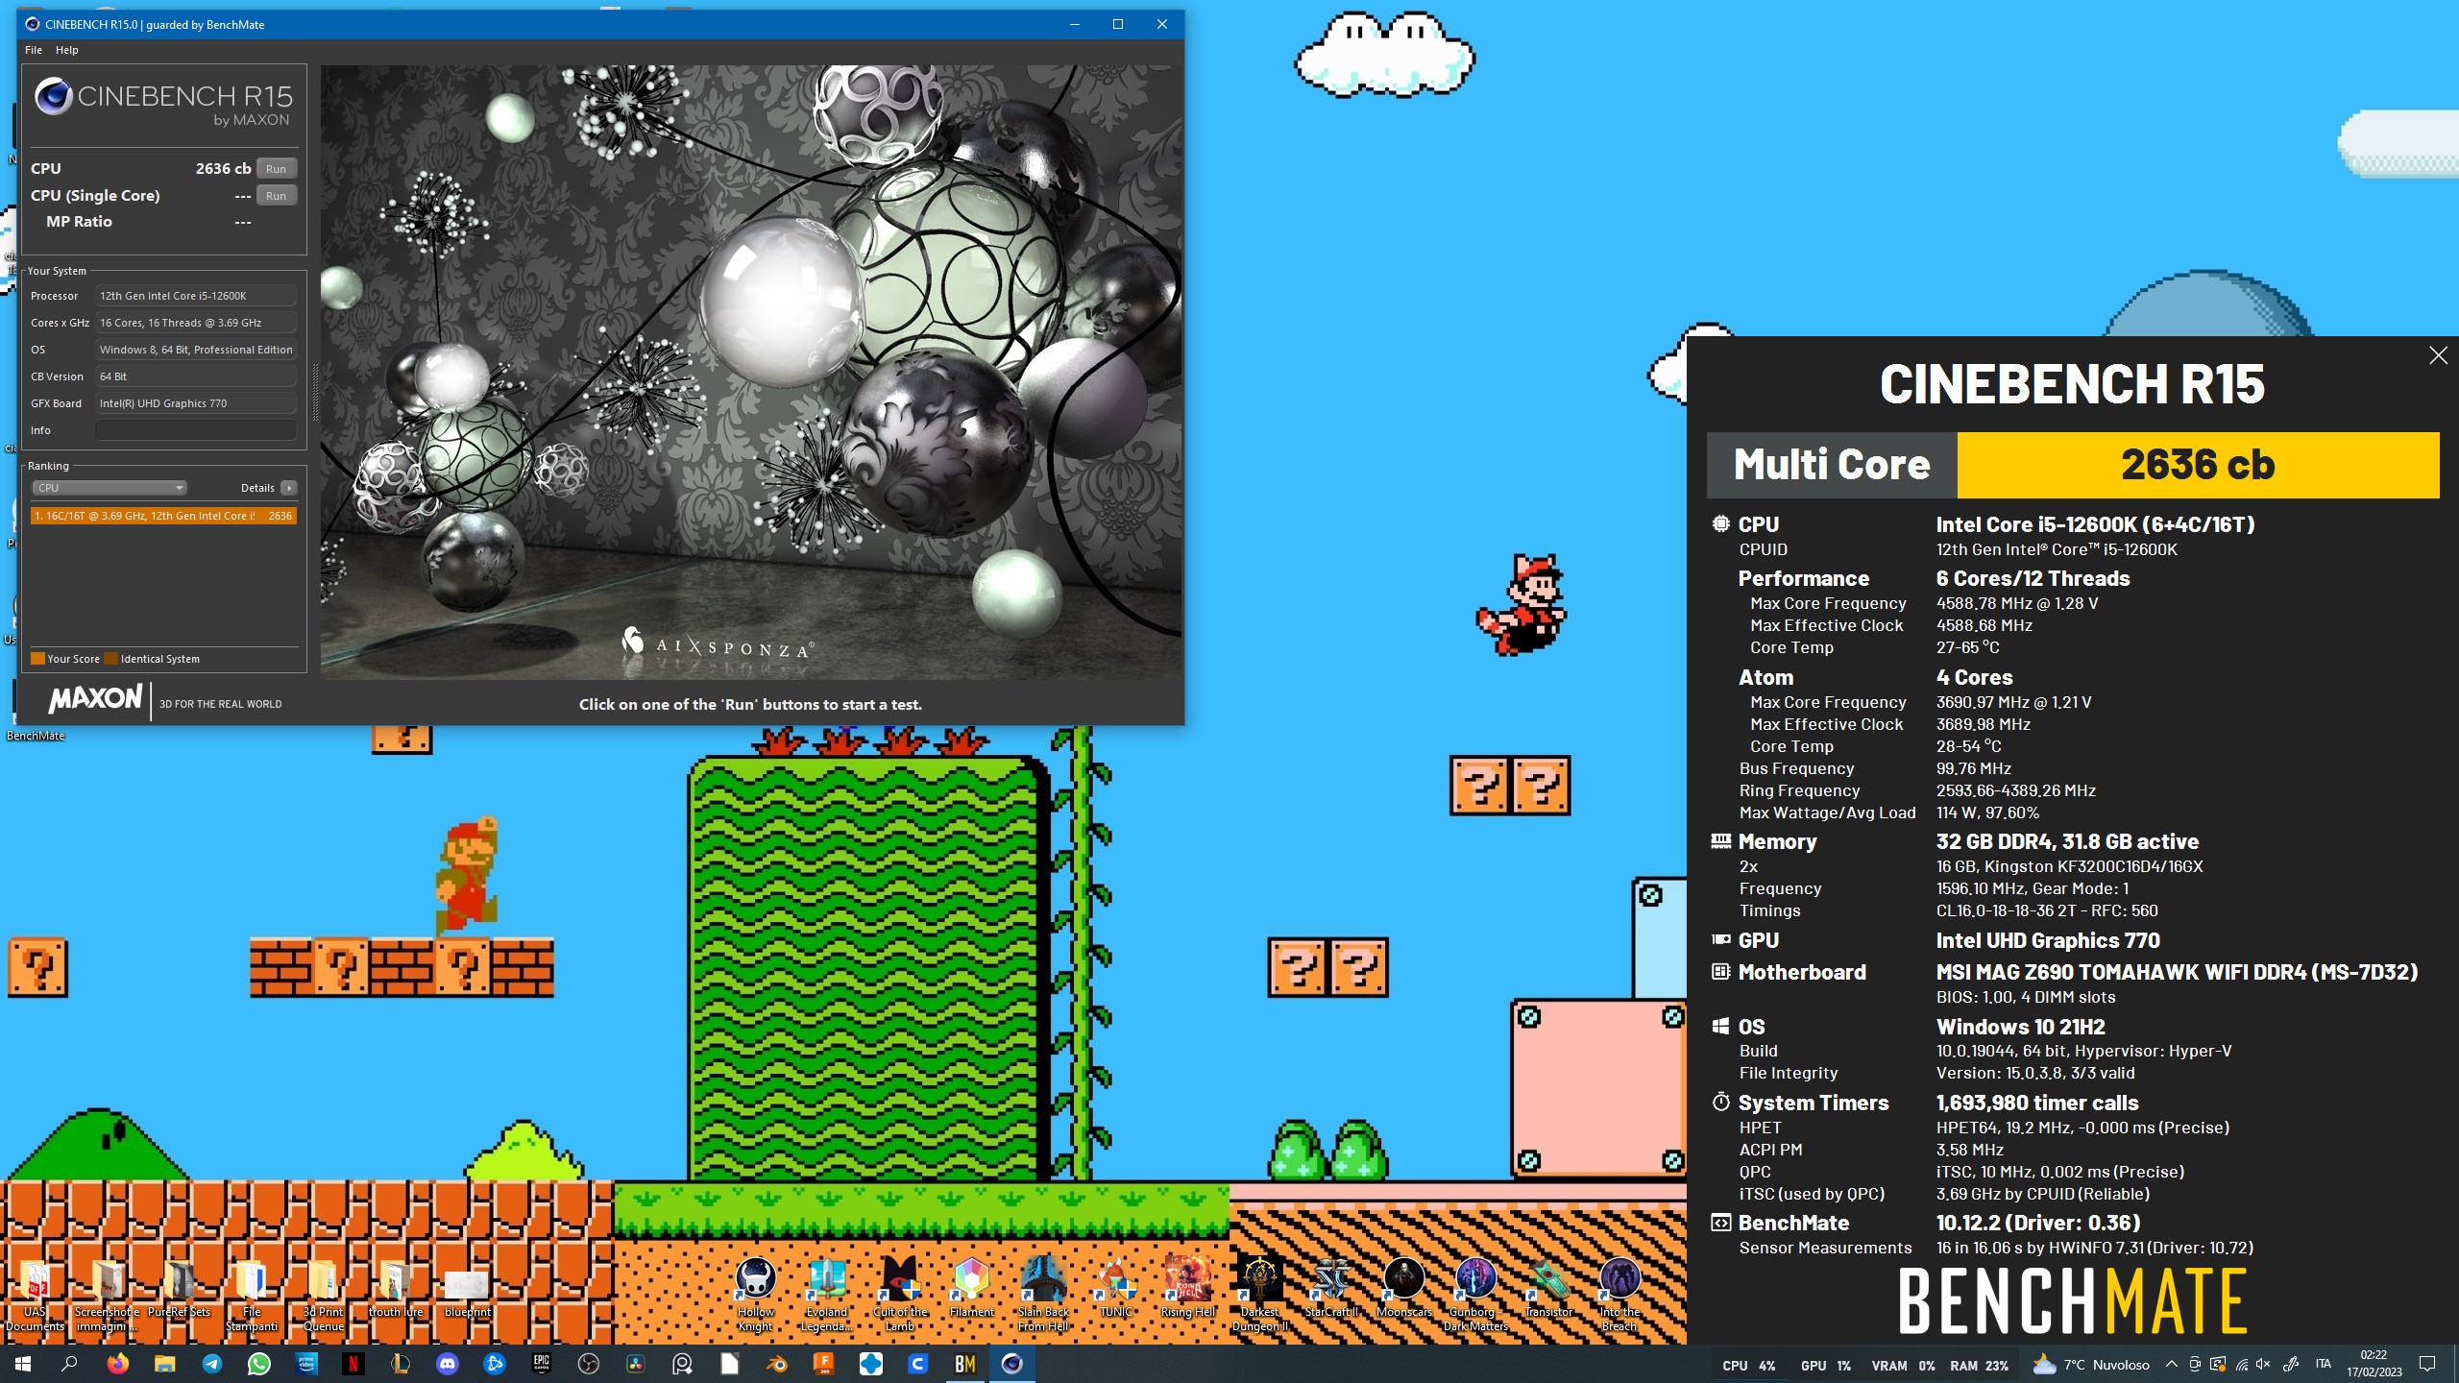
Task: Open the PureRef Sets desktop folder
Action: pyautogui.click(x=179, y=1288)
